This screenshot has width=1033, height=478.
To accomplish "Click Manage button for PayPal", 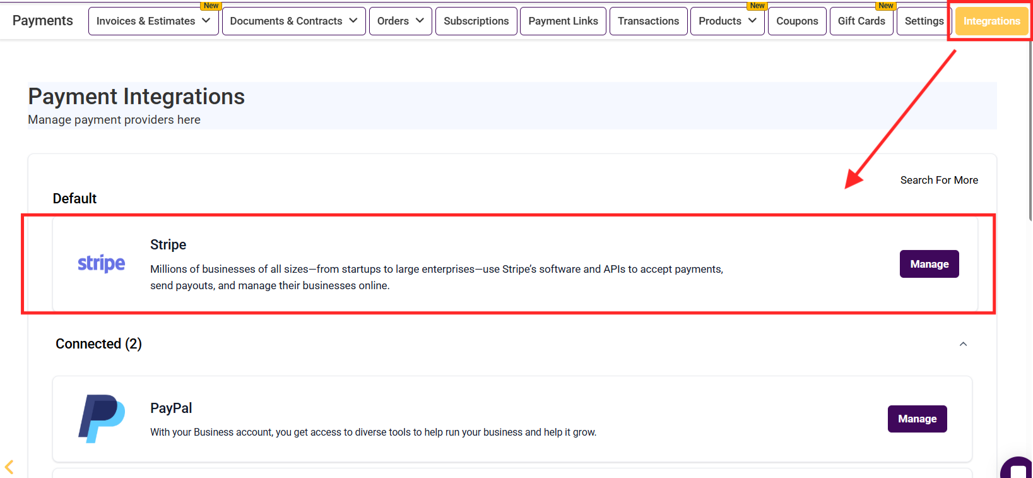I will point(918,419).
